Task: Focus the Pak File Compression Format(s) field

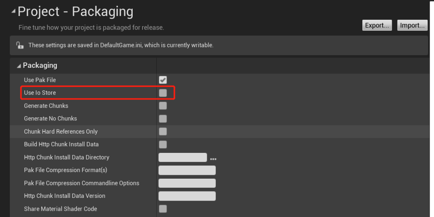Action: [187, 170]
